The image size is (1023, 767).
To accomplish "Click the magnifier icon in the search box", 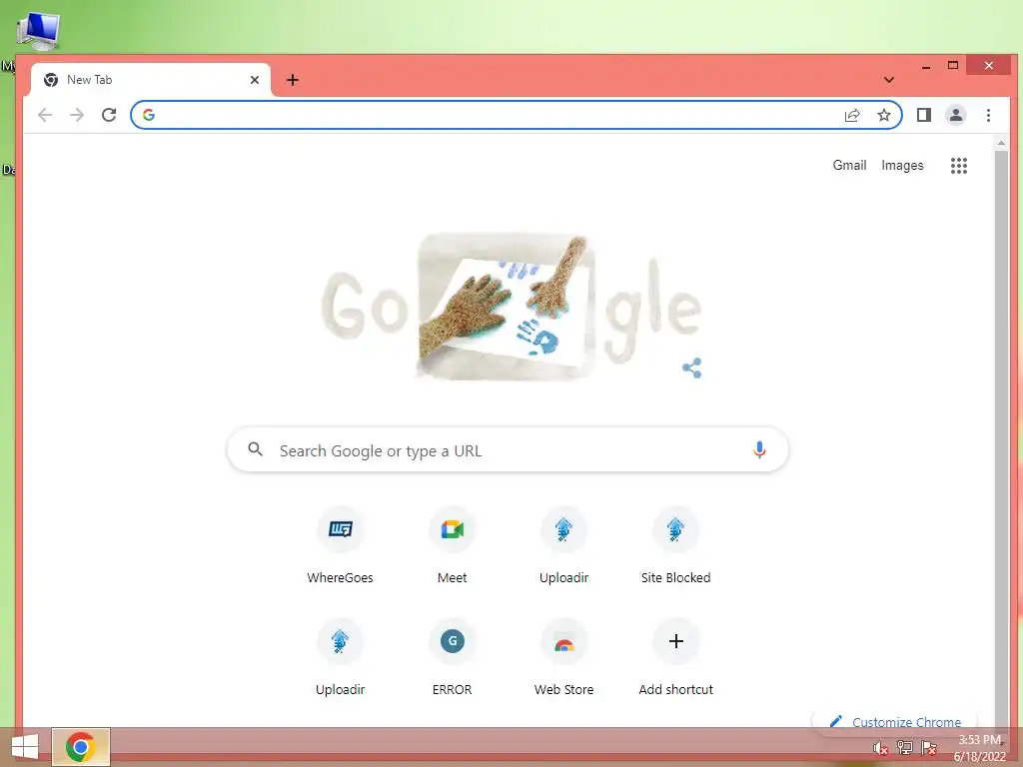I will tap(255, 449).
